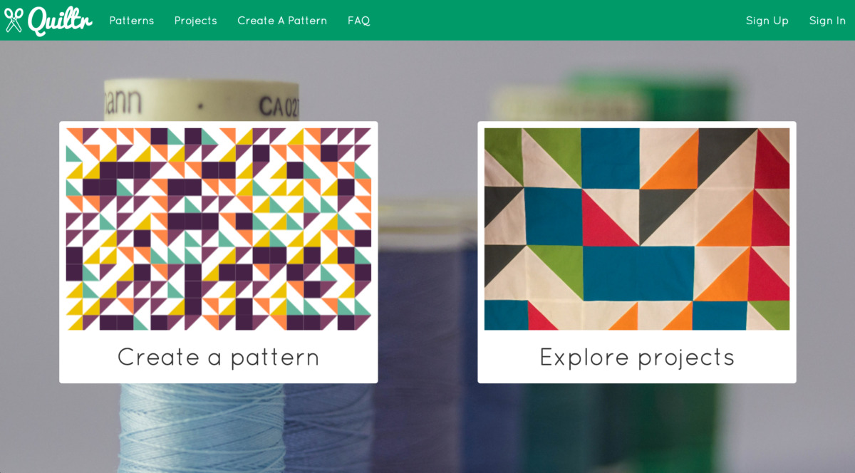Click the white caption area under quilt photo
855x473 pixels.
tap(637, 356)
